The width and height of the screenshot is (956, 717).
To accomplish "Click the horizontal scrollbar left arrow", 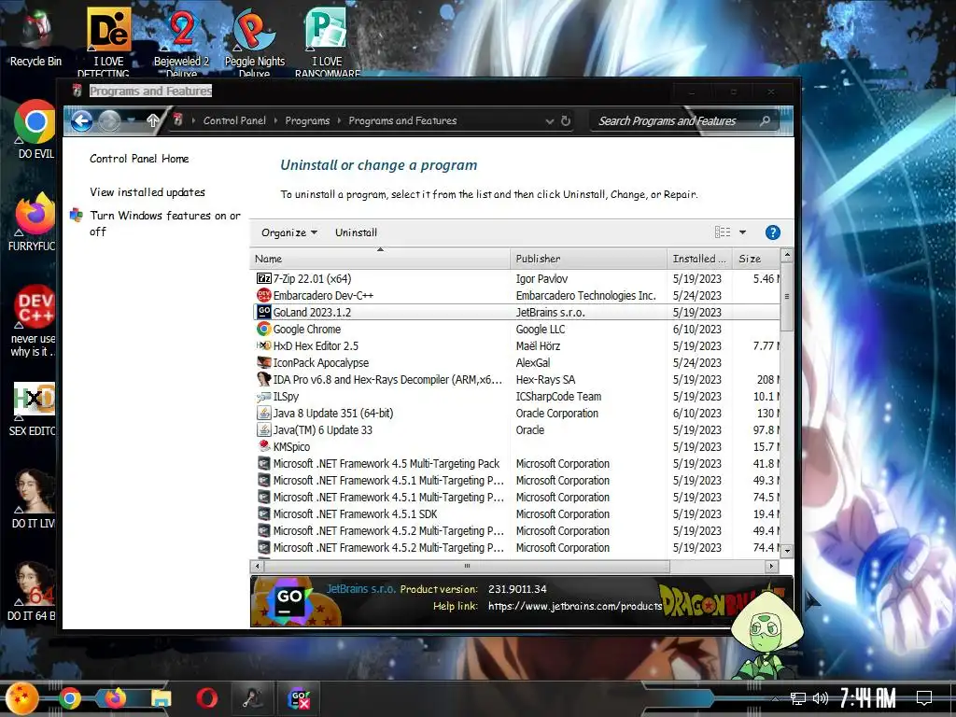I will coord(258,566).
